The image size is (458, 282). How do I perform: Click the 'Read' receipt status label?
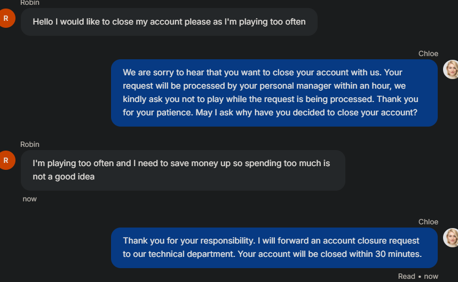(x=406, y=276)
